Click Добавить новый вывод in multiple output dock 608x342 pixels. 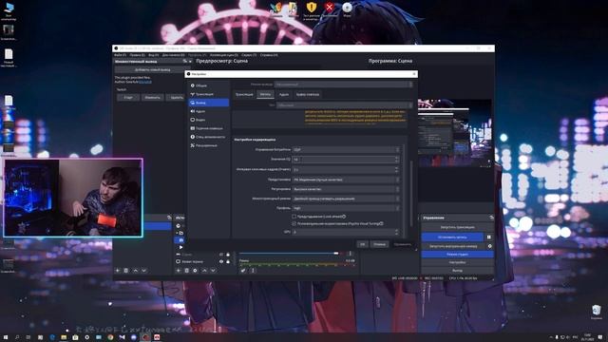tap(152, 69)
